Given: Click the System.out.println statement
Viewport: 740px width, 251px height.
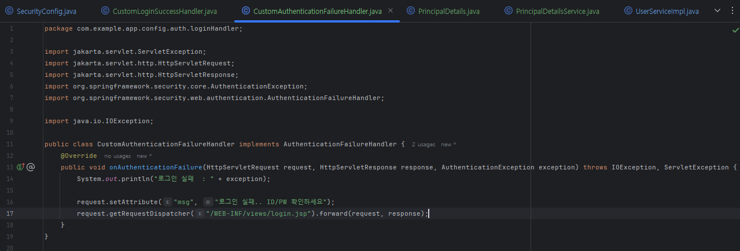Looking at the screenshot, I should (x=174, y=179).
